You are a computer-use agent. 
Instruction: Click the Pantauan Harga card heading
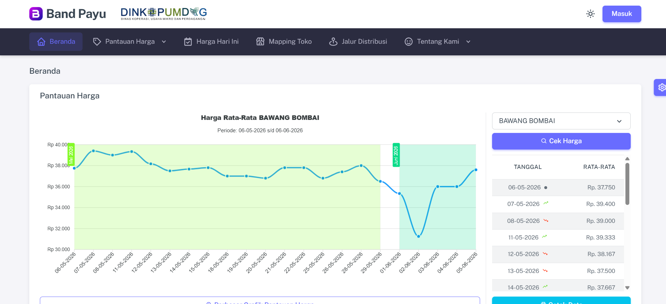(70, 96)
